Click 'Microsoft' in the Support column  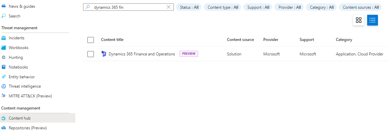coord(308,54)
